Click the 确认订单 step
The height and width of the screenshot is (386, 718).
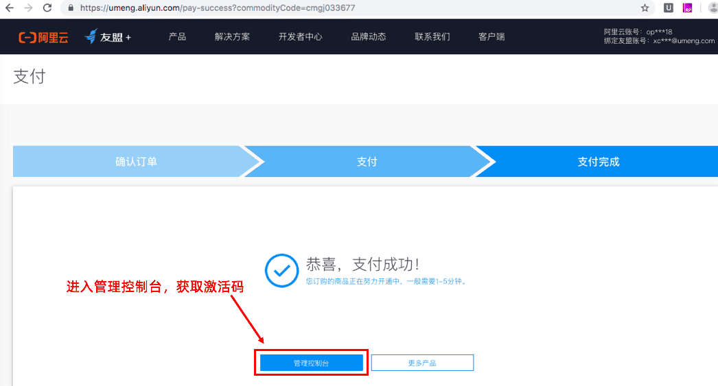coord(136,161)
